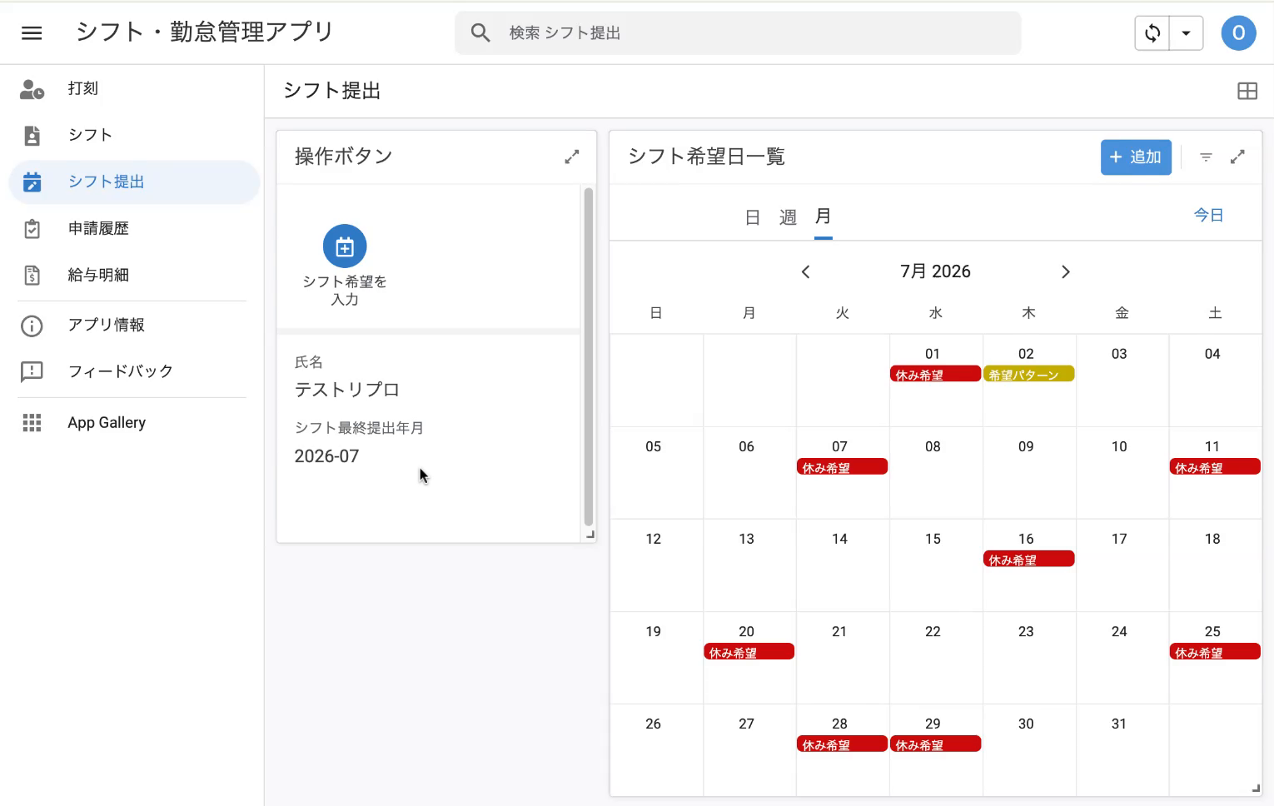Go to previous month arrow

point(805,272)
